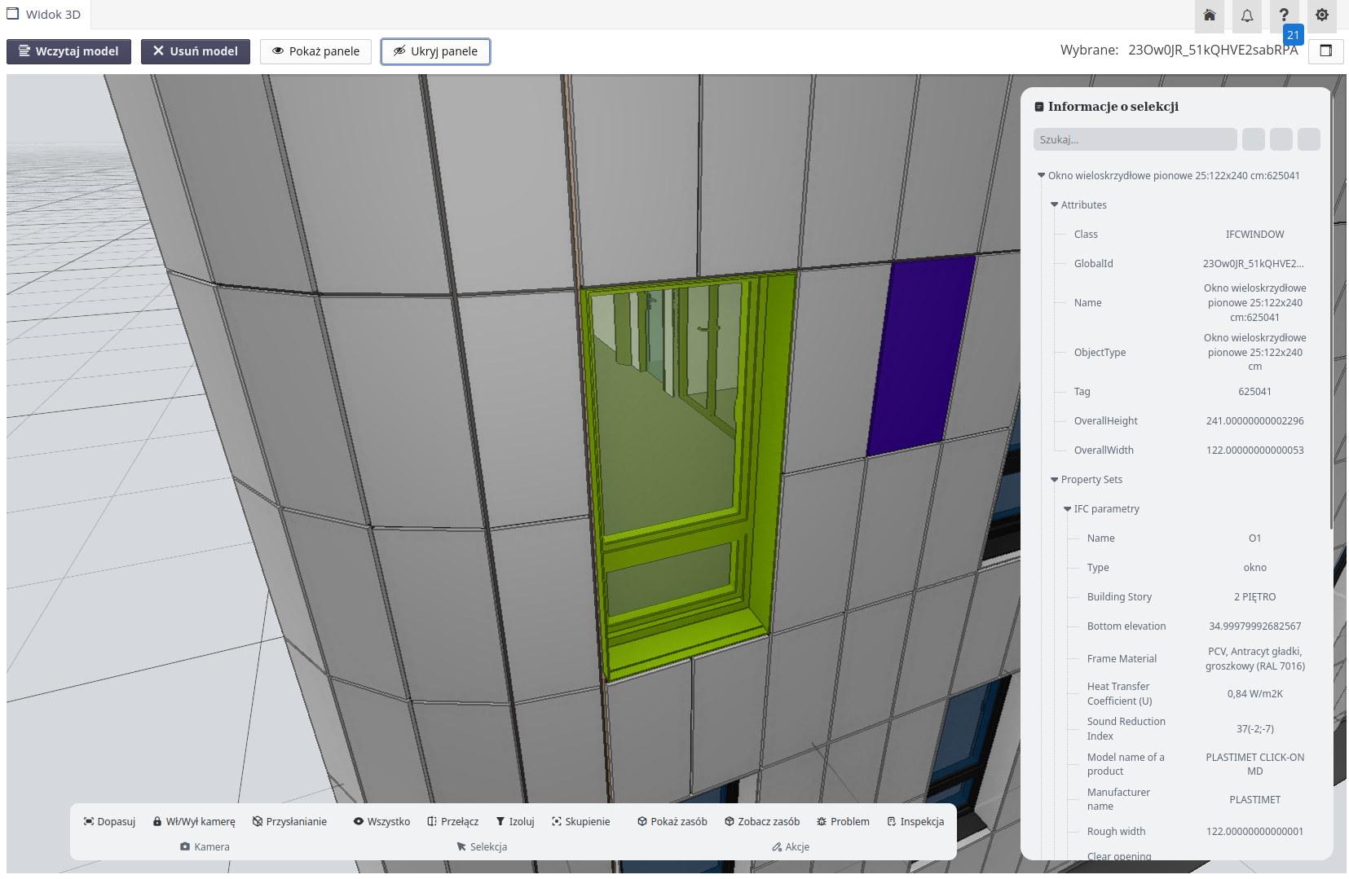Click the Szukaj search field
This screenshot has height=879, width=1349.
[1135, 139]
